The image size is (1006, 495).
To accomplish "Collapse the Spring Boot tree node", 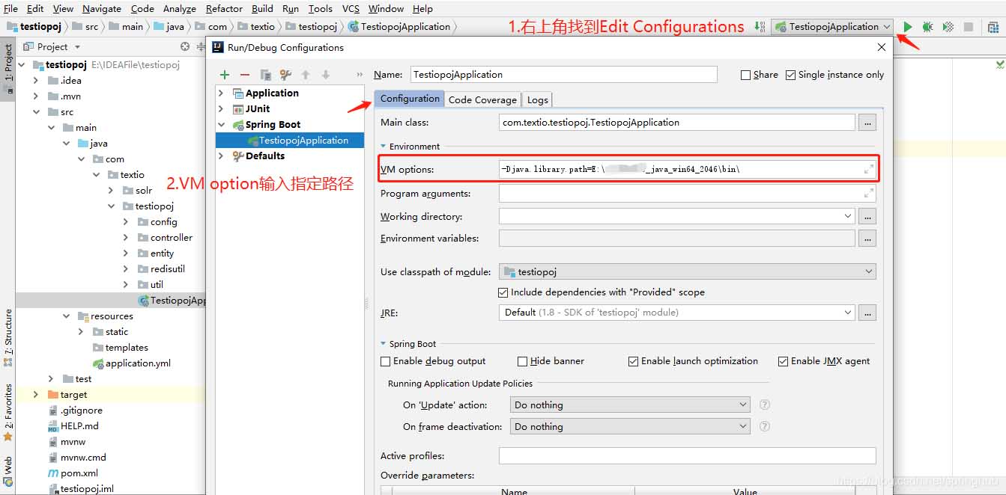I will tap(221, 124).
